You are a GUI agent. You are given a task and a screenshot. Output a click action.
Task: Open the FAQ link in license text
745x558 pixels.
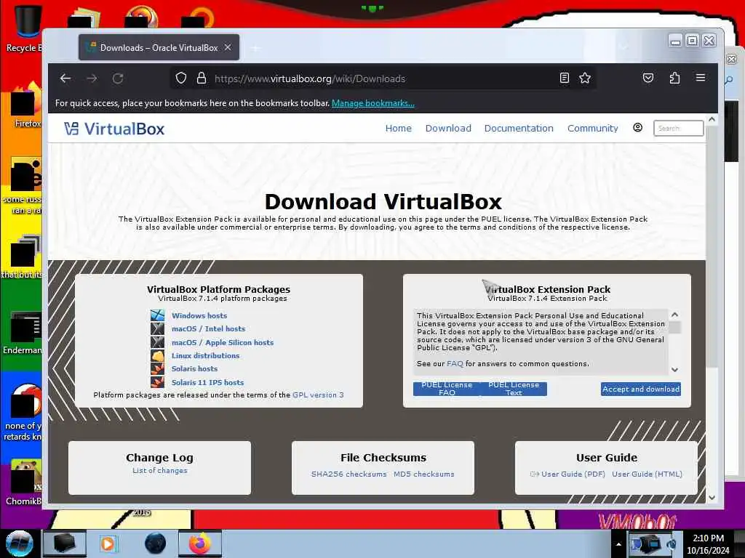[x=455, y=363]
